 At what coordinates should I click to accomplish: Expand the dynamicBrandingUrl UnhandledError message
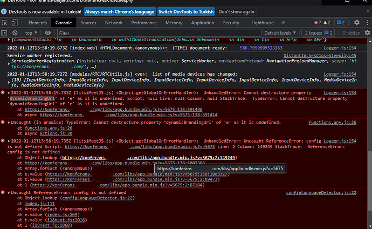pos(9,93)
